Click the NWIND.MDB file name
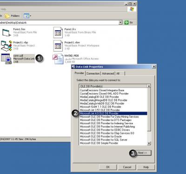Image resolution: width=186 pixels, height=174 pixels. tap(72, 55)
